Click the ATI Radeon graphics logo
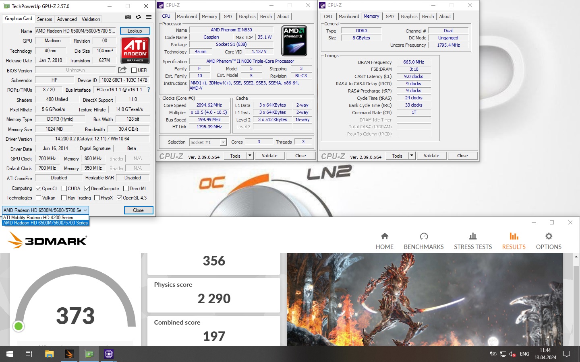Screen dimensions: 580x362 tap(135, 50)
